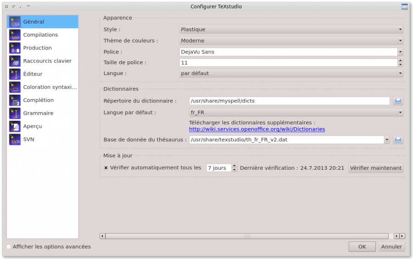Click the thesaurus database path field

(x=286, y=140)
